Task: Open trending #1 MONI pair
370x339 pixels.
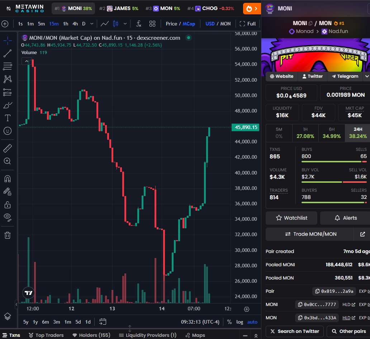Action: [73, 9]
